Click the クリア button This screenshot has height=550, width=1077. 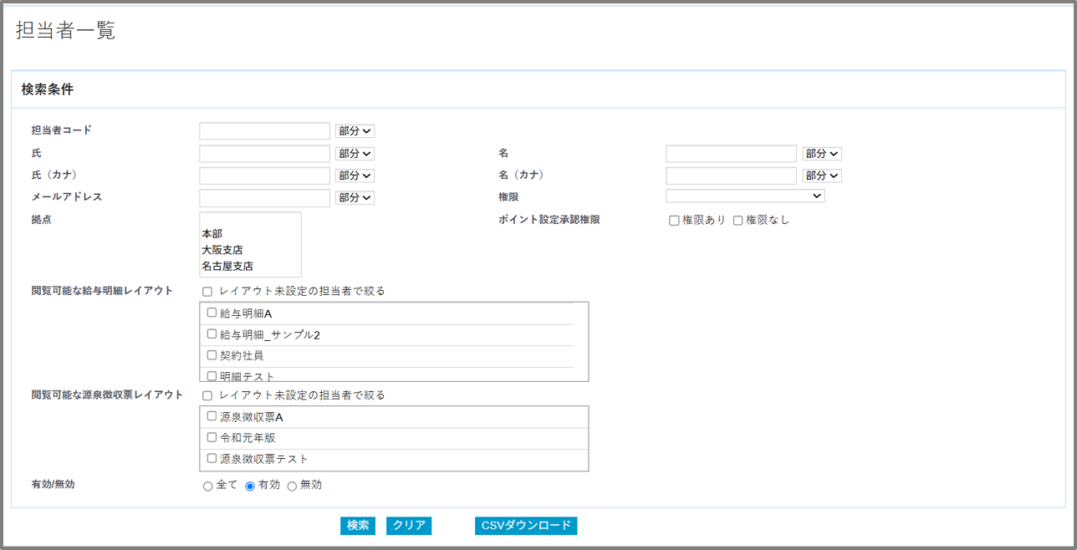409,526
